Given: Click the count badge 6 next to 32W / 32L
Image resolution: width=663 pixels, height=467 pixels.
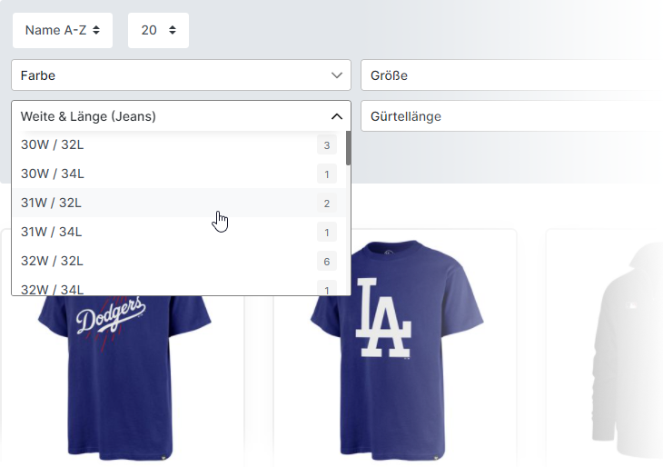Looking at the screenshot, I should pyautogui.click(x=326, y=262).
